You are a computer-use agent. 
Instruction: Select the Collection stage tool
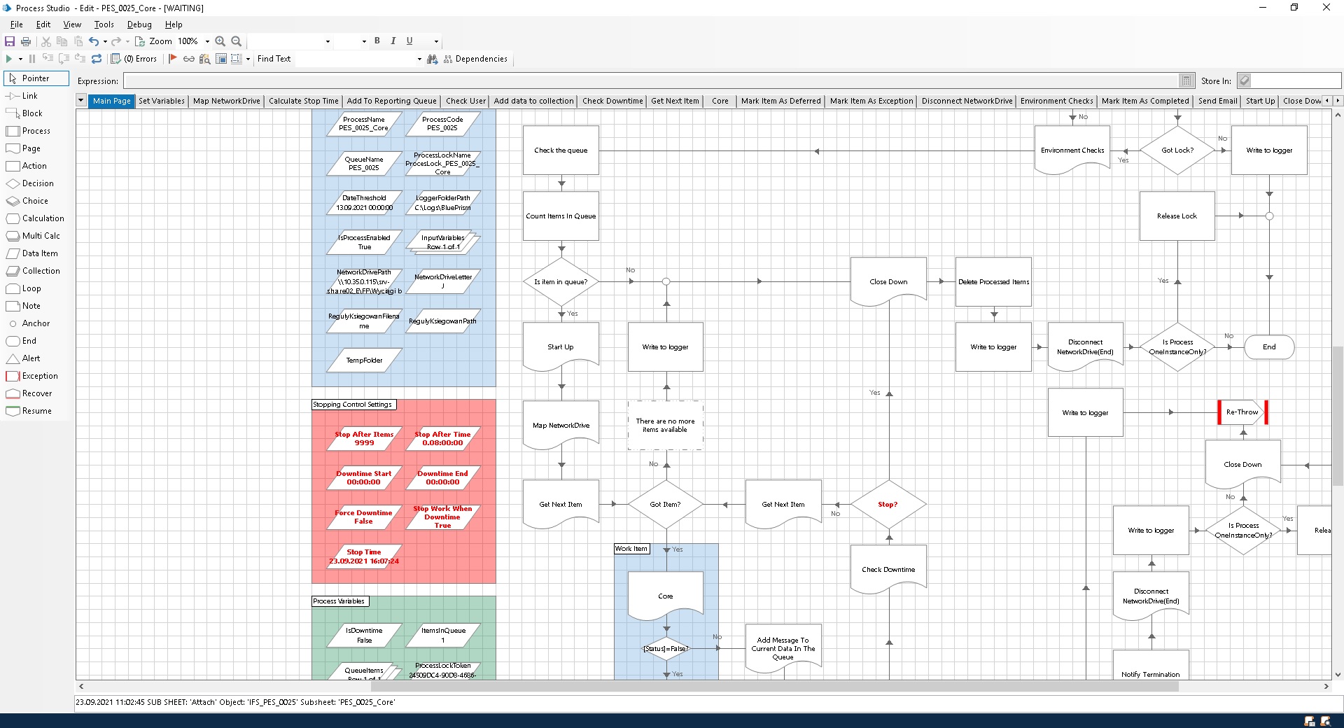pyautogui.click(x=41, y=271)
